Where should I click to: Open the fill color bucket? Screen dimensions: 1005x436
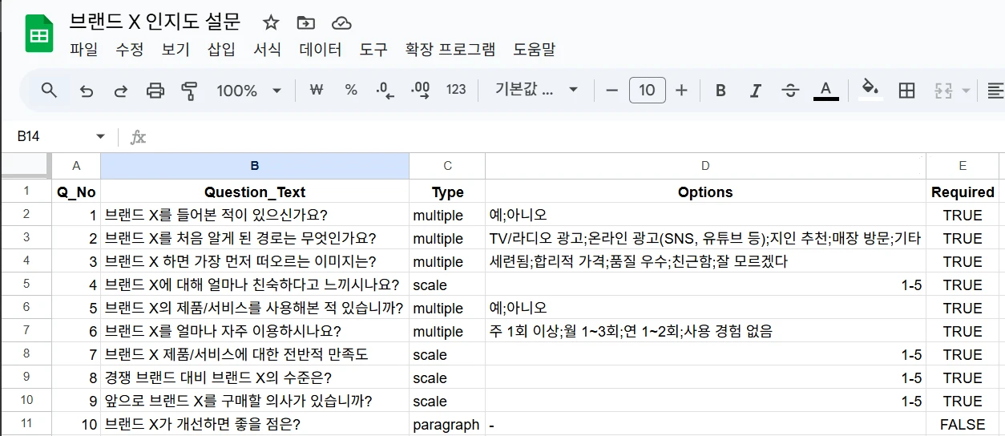870,89
